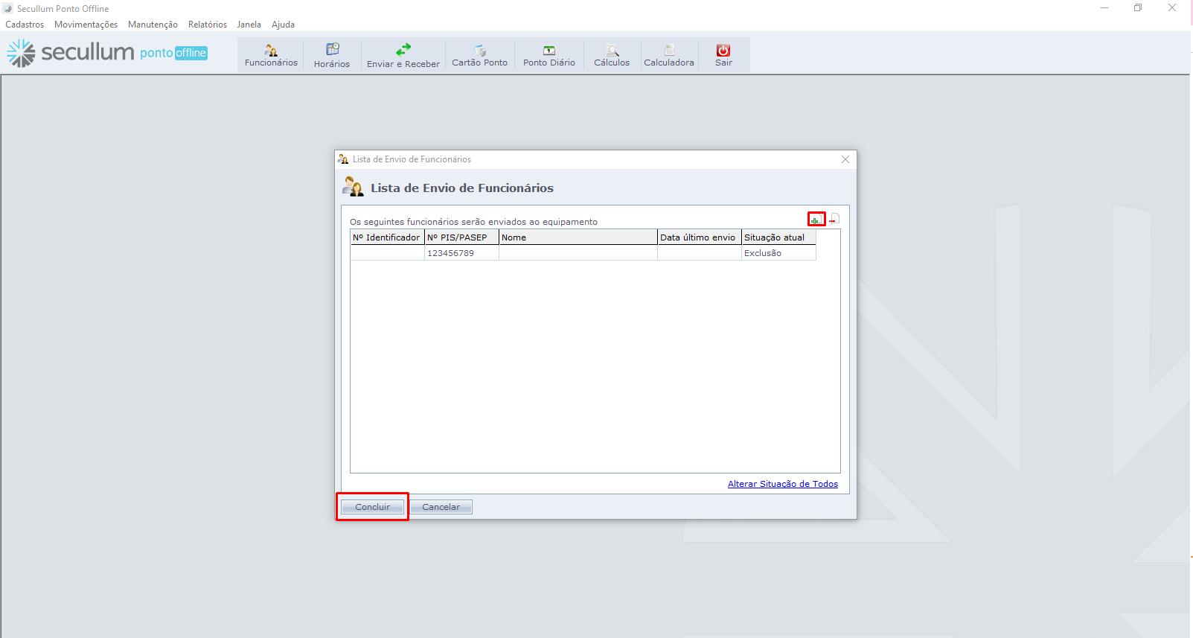Image resolution: width=1193 pixels, height=638 pixels.
Task: Click Alterar Situação de Todos link
Action: click(782, 484)
